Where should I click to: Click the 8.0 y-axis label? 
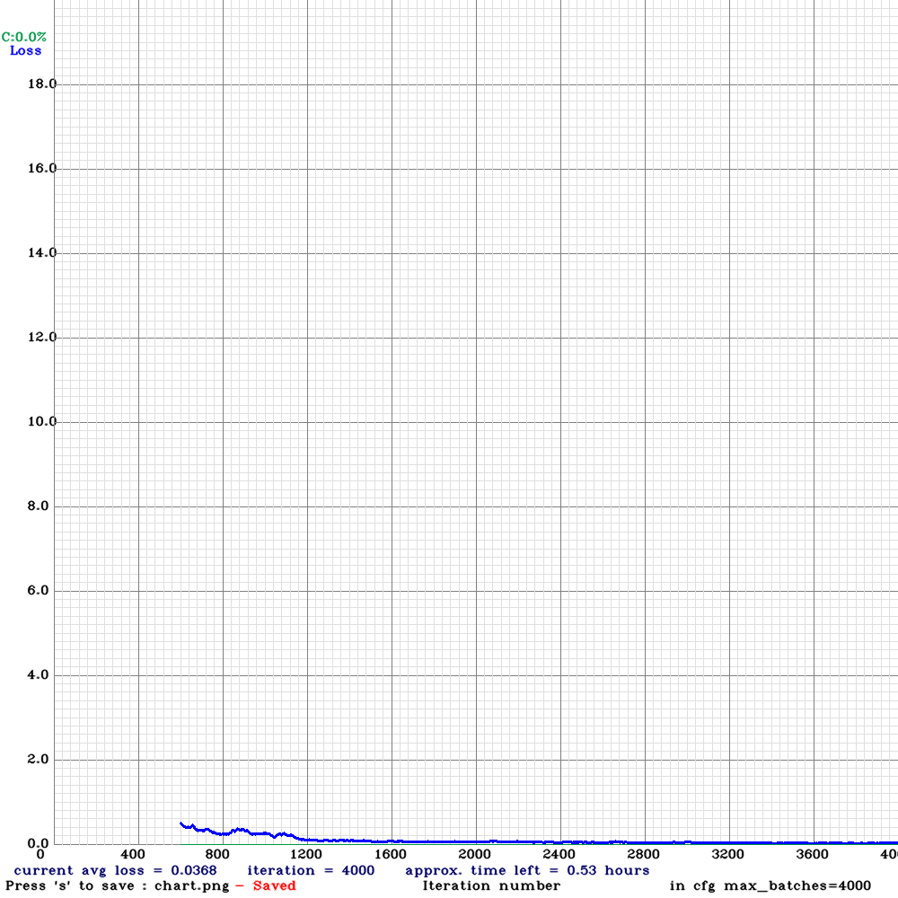[x=39, y=506]
